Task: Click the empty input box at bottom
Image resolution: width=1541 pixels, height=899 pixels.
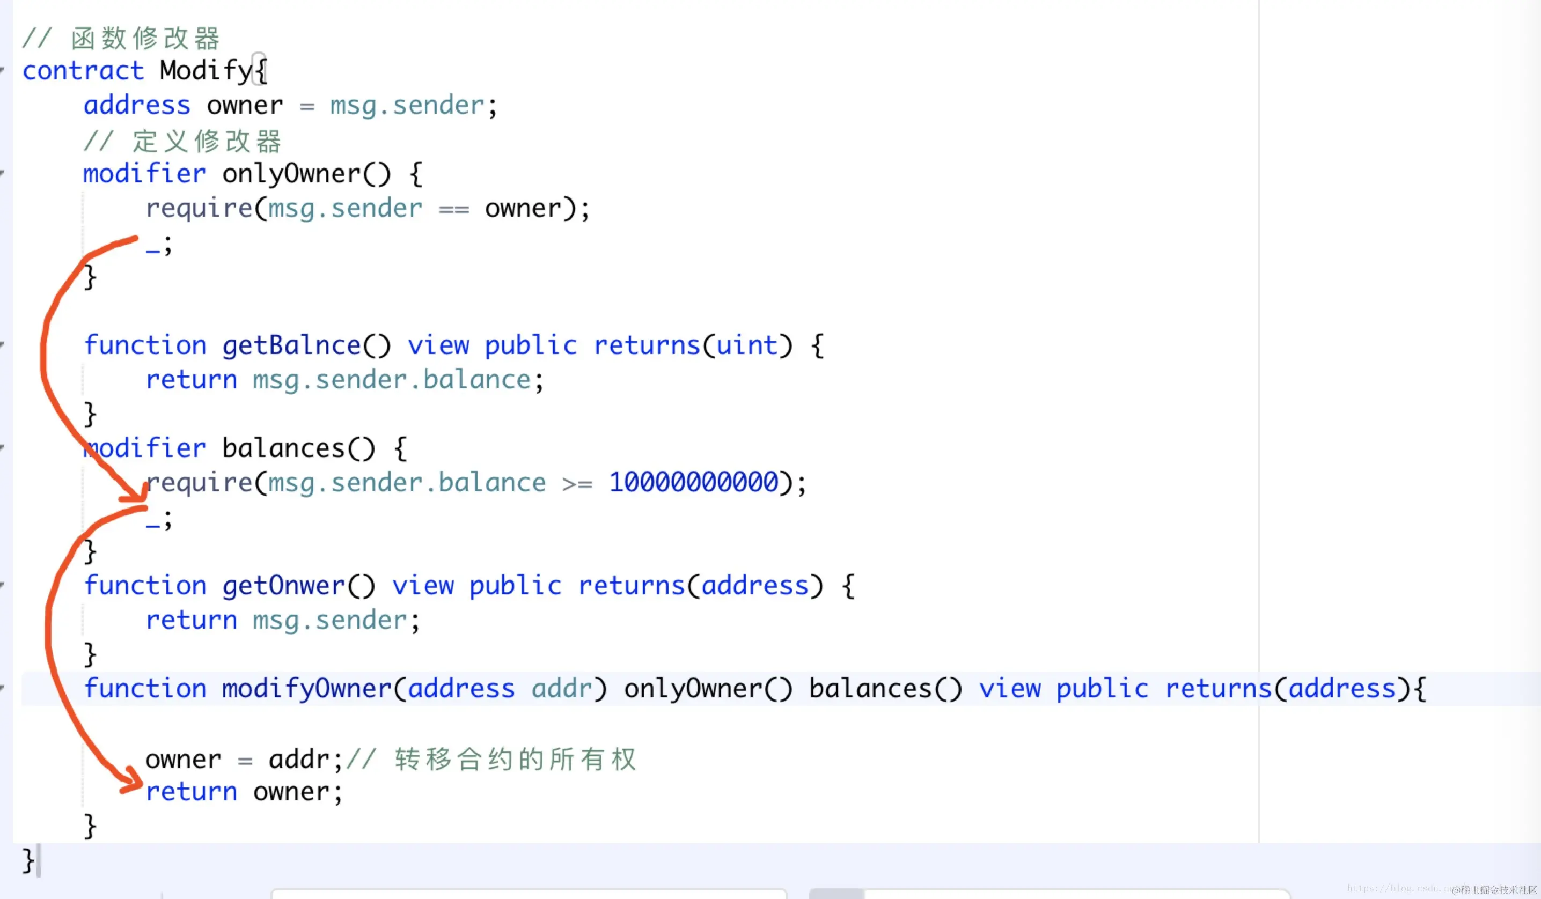Action: pyautogui.click(x=529, y=894)
